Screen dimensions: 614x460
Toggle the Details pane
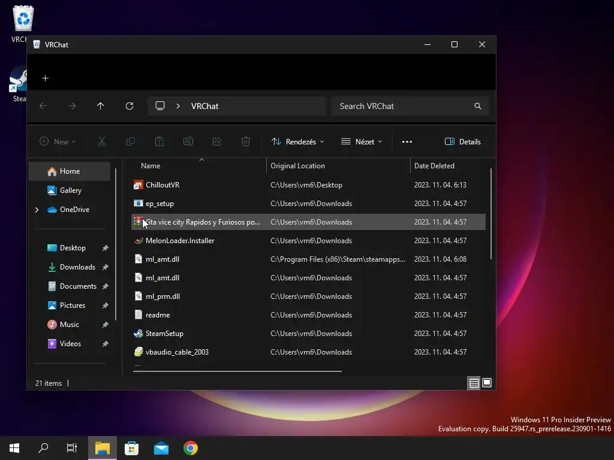pyautogui.click(x=463, y=141)
